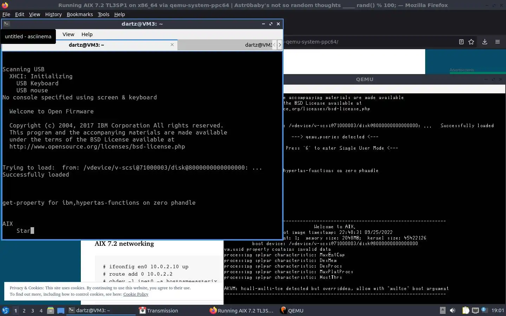This screenshot has width=506, height=316.
Task: Open Firefox Edit menu
Action: tap(20, 14)
